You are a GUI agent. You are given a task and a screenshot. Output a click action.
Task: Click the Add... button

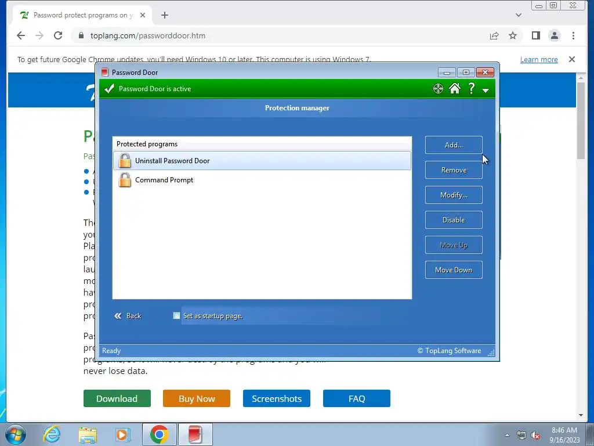coord(454,145)
